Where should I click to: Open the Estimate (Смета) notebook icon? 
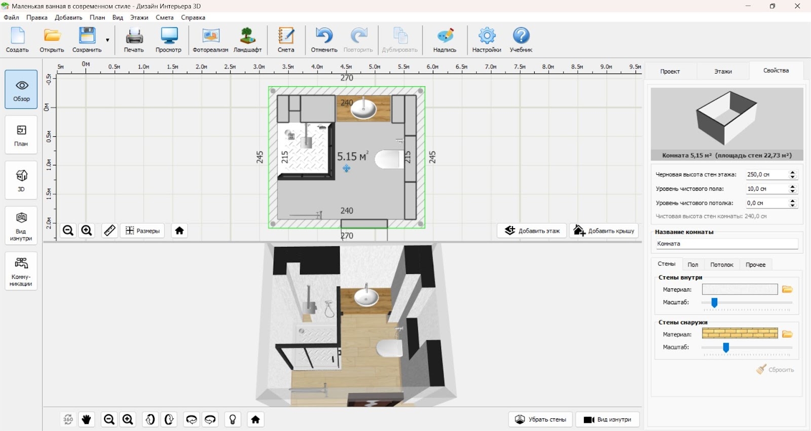click(286, 40)
